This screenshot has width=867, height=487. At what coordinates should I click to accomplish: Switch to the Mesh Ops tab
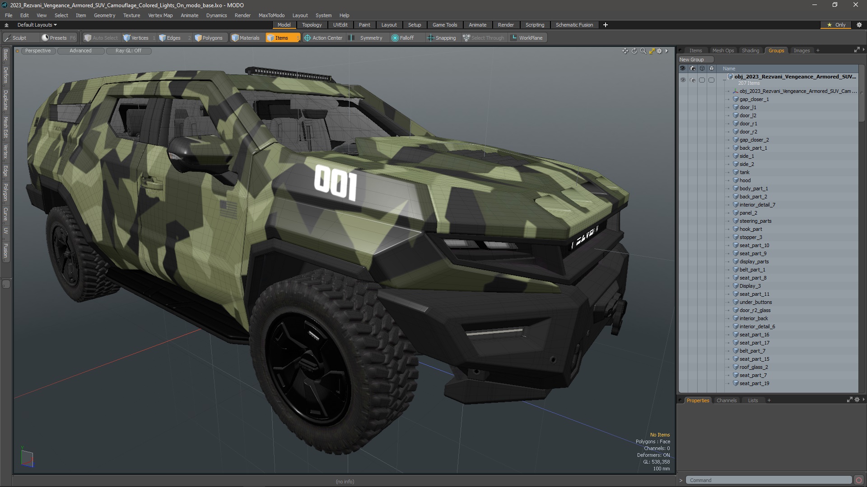click(x=723, y=51)
